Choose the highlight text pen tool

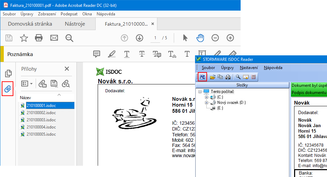[112, 54]
